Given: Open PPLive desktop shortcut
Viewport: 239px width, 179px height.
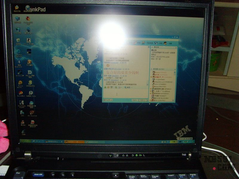Looking at the screenshot, I should pyautogui.click(x=30, y=73).
